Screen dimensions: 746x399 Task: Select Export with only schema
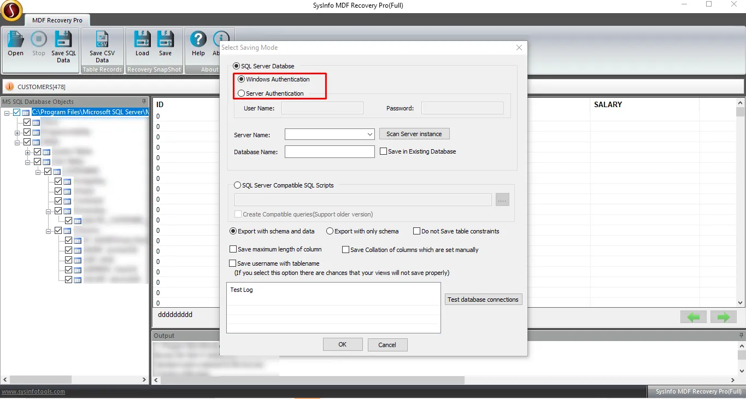(330, 231)
